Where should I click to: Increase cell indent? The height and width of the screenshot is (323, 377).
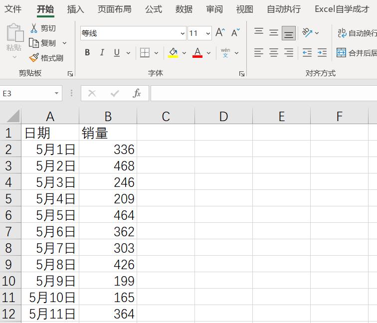click(x=322, y=53)
